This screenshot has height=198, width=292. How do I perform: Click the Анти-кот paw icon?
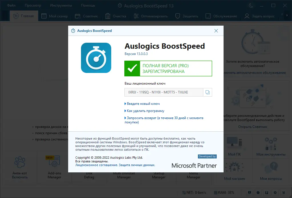tap(20, 162)
